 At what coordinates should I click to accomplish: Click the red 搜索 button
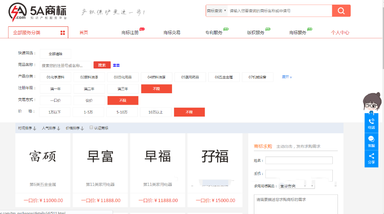(x=102, y=65)
